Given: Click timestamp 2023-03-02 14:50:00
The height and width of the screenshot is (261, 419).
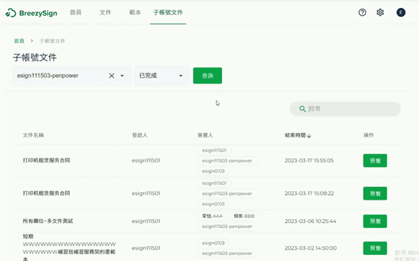Looking at the screenshot, I should tap(311, 248).
